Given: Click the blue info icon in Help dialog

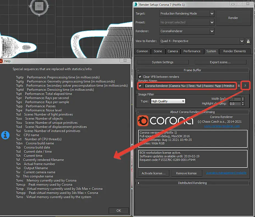Looking at the screenshot, I should (x=5, y=135).
